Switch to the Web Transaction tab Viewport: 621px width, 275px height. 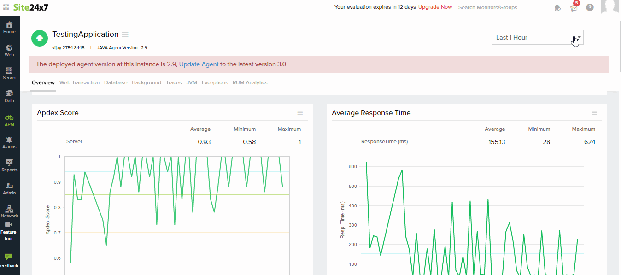pos(79,82)
